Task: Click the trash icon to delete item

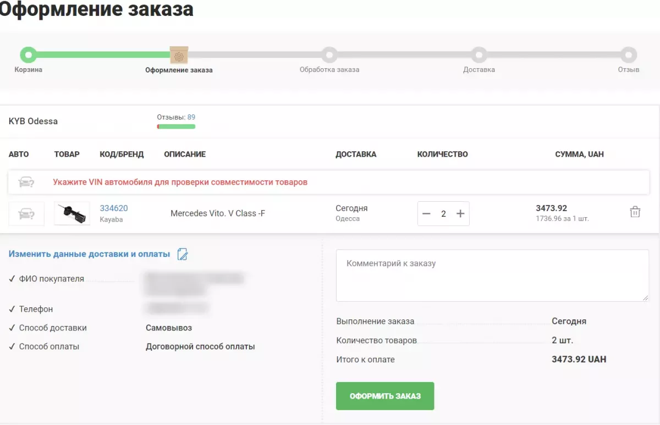Action: [635, 212]
